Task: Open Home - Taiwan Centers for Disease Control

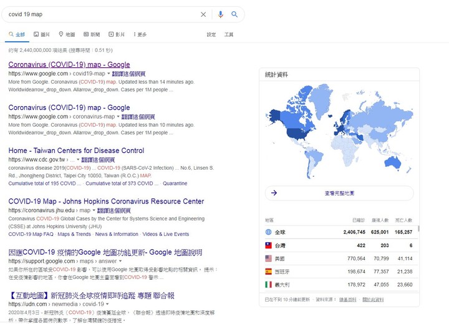Action: point(76,150)
